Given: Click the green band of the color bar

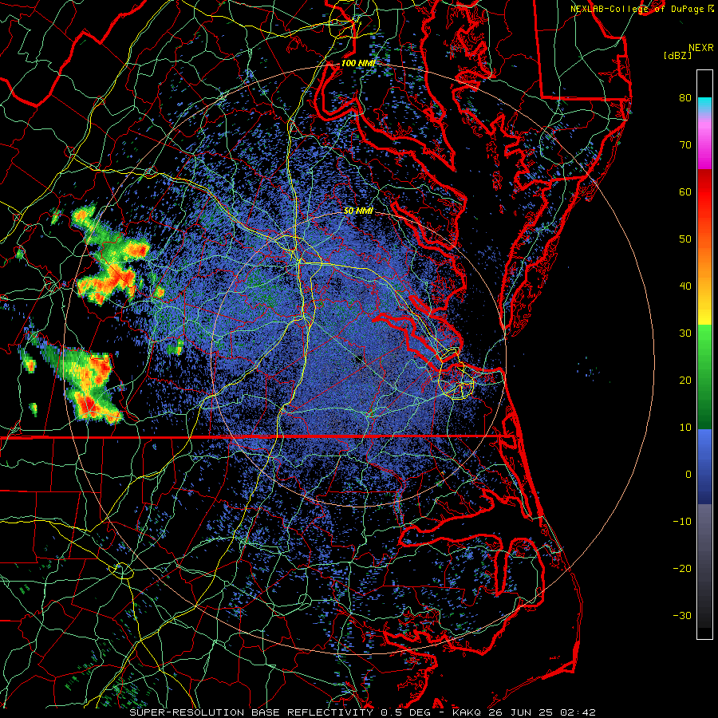Looking at the screenshot, I should [704, 377].
